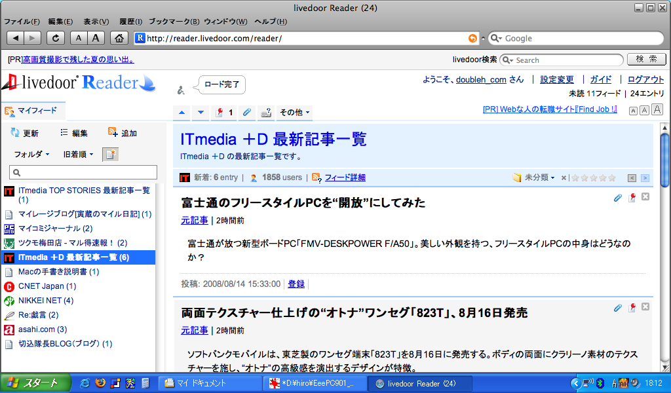Pin the 823T one-seg article
The image size is (671, 393).
click(x=632, y=307)
